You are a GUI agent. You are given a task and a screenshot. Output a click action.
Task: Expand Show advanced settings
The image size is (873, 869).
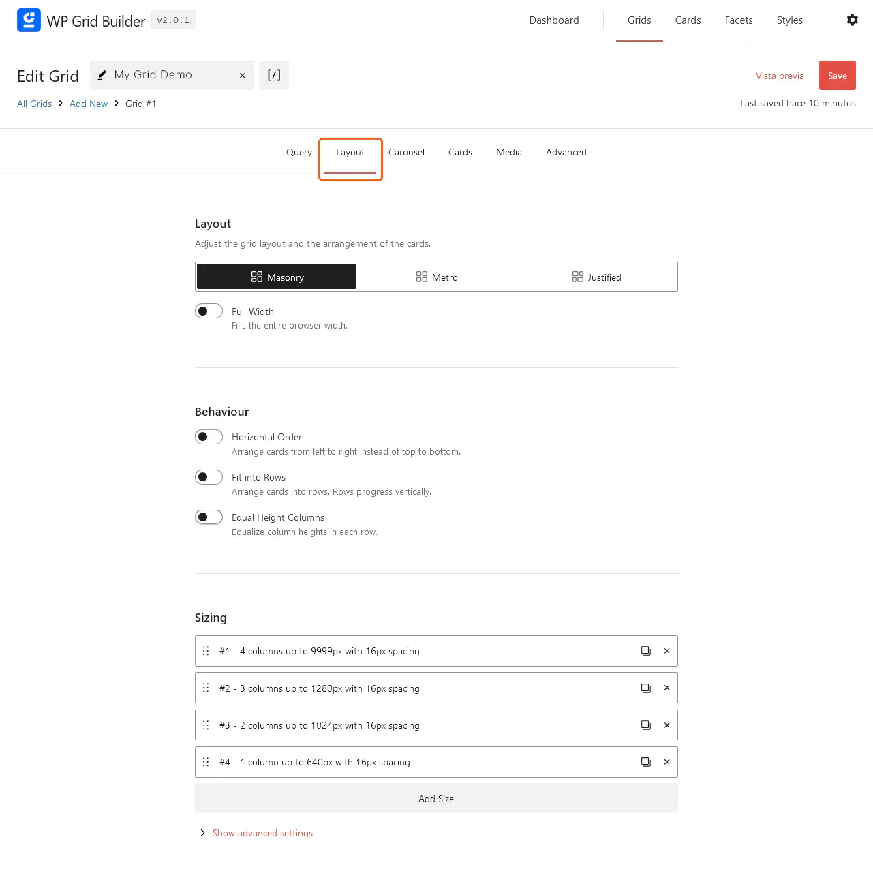click(262, 833)
